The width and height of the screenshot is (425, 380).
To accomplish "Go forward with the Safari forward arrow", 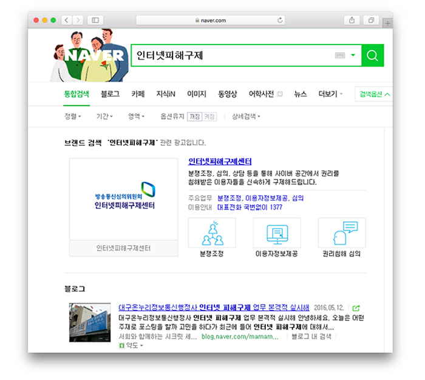I will point(78,20).
